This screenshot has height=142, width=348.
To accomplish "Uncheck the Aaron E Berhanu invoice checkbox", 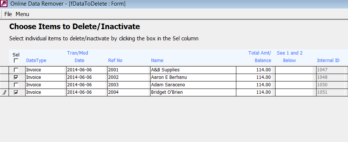I will point(16,78).
